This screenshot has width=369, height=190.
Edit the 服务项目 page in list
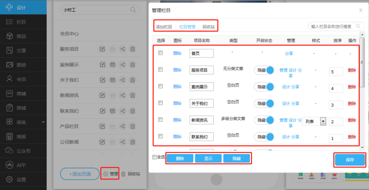[x=103, y=49]
